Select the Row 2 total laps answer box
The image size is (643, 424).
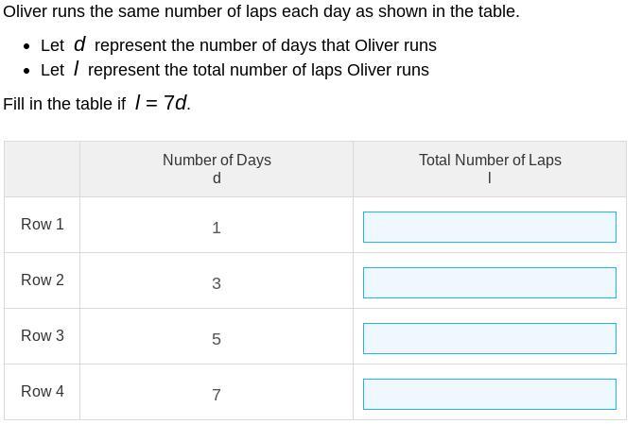[489, 282]
